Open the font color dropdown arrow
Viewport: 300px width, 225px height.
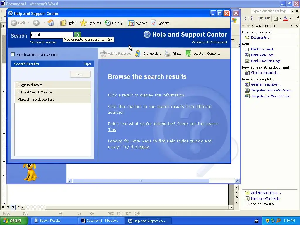pos(290,18)
